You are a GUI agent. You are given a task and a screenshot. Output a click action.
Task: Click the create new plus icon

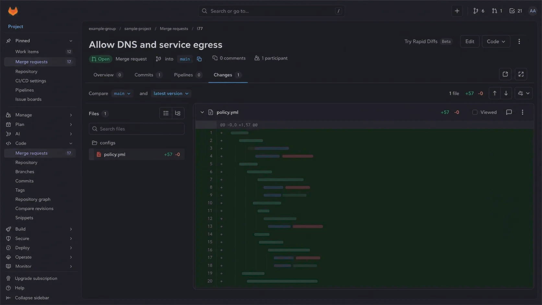coord(457,11)
